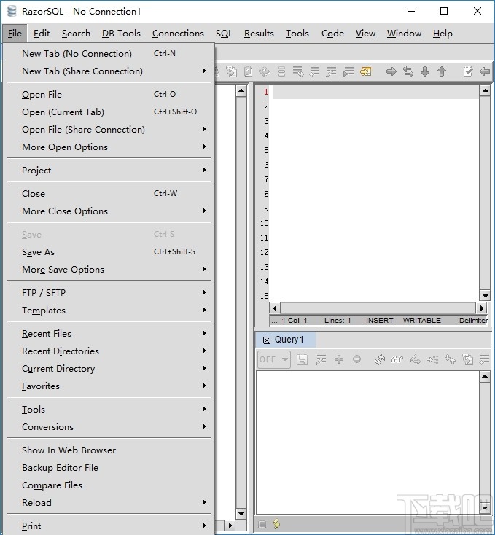Click the copy results icon in results toolbar
Image resolution: width=495 pixels, height=535 pixels.
tap(467, 359)
